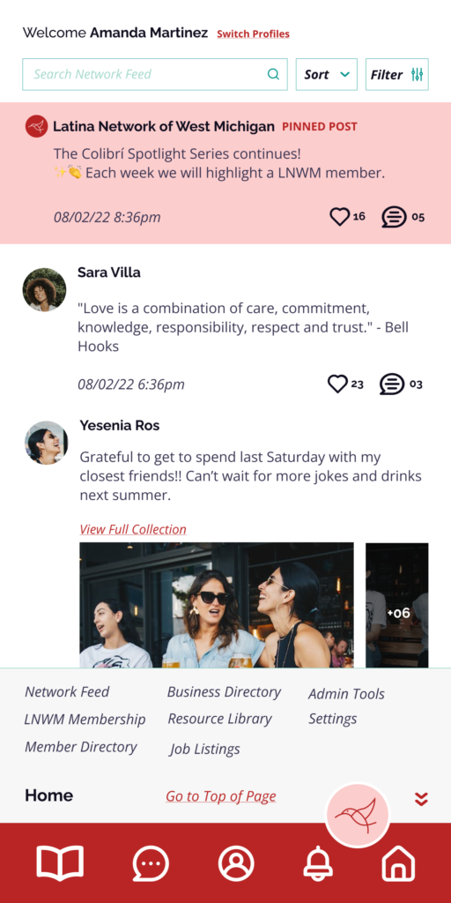Image resolution: width=451 pixels, height=903 pixels.
Task: Open the +06 additional photos thumbnail
Action: pos(397,605)
